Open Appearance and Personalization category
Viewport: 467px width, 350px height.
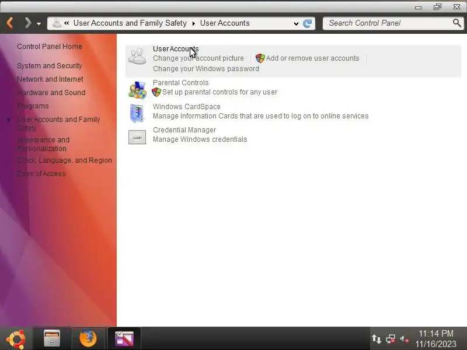click(43, 144)
